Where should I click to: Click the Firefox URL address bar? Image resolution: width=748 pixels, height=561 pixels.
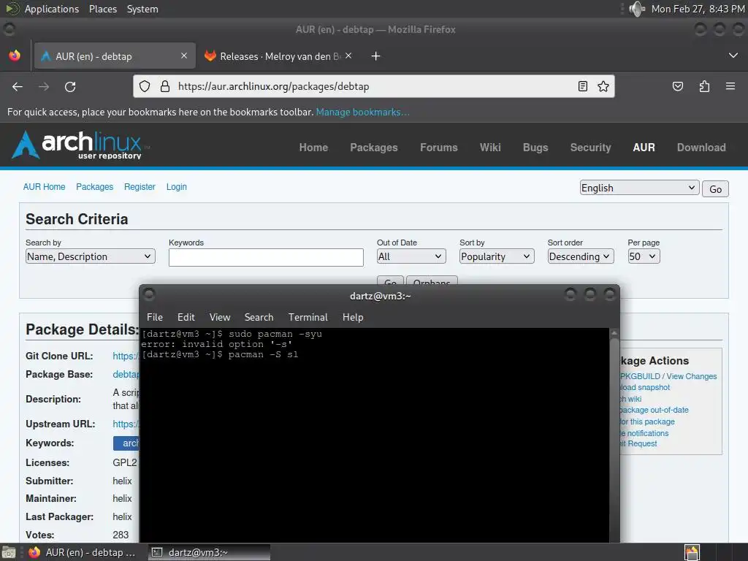tap(373, 86)
